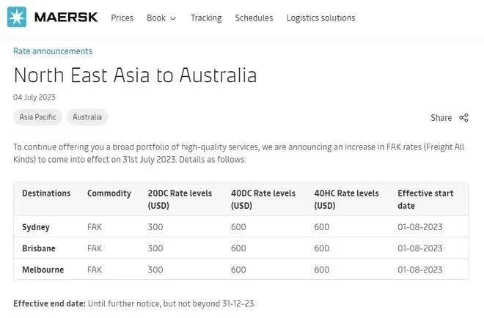The image size is (484, 318).
Task: Click the 300 rate in Sydney row
Action: click(x=155, y=227)
